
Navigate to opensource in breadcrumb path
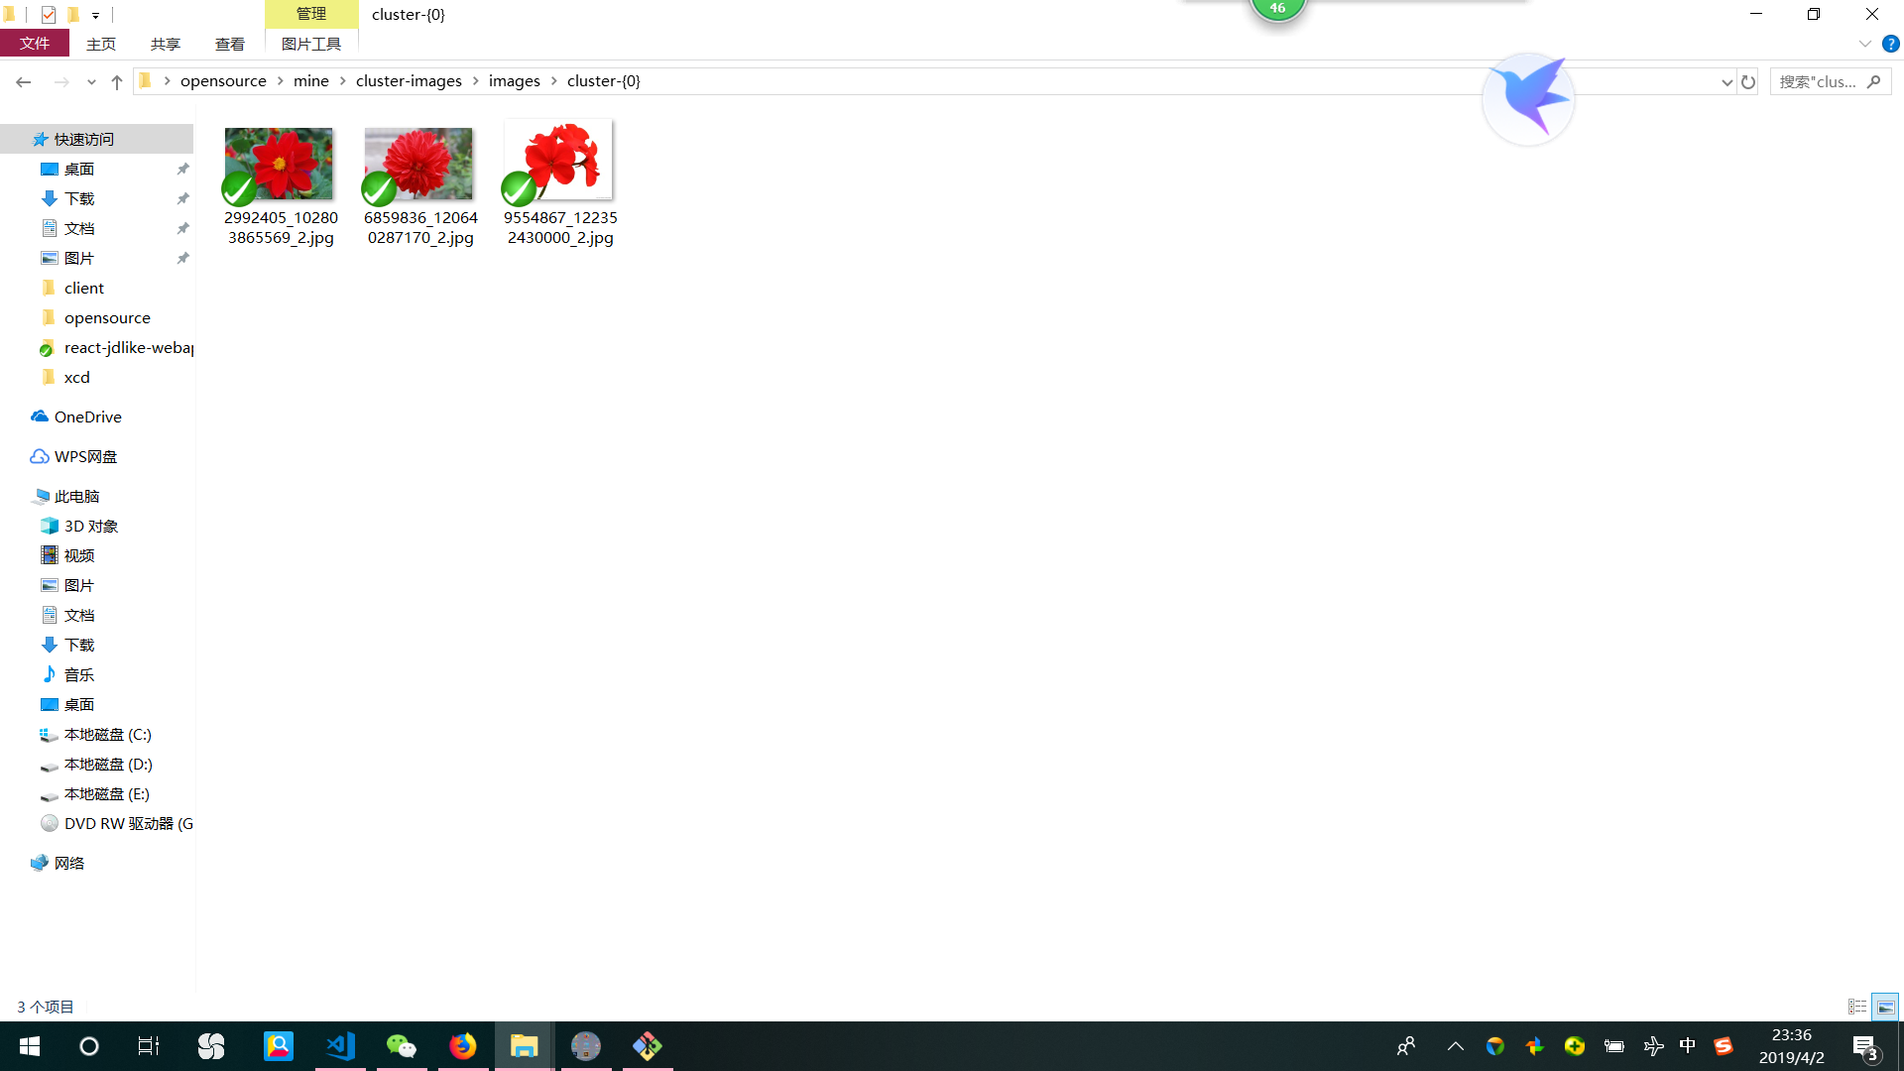pyautogui.click(x=223, y=81)
